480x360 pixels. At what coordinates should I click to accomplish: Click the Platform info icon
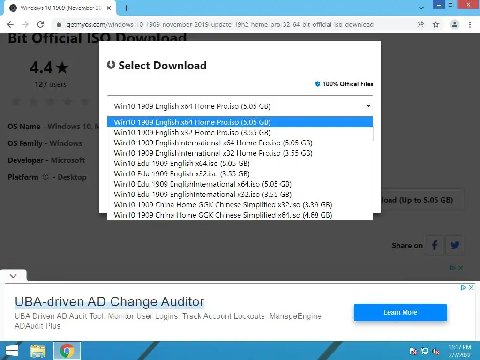tap(45, 177)
